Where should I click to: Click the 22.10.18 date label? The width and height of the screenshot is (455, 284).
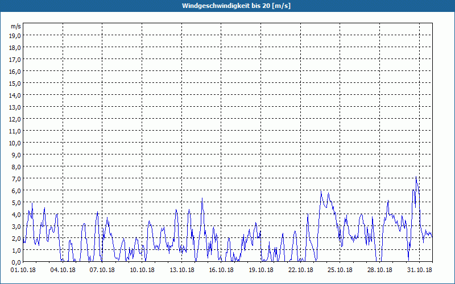pyautogui.click(x=301, y=270)
